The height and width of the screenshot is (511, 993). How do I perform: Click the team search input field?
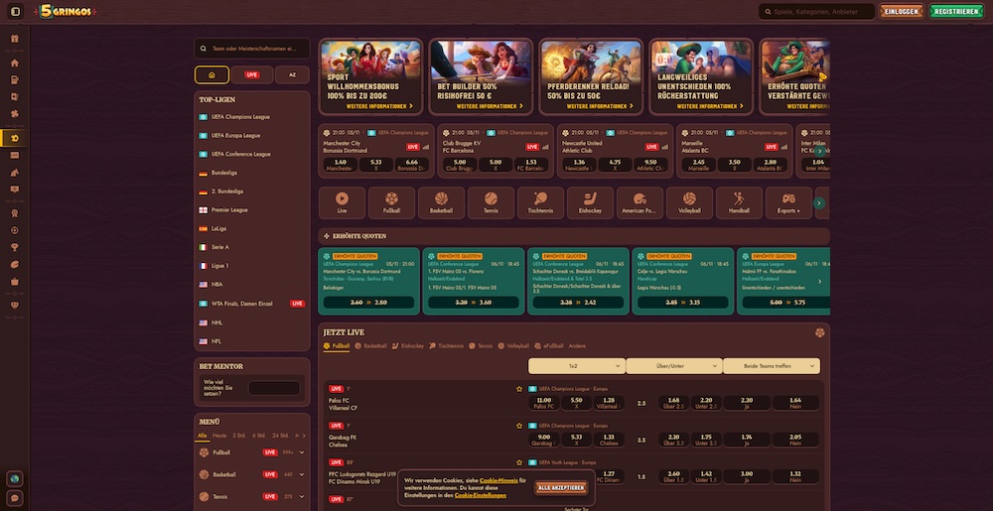[x=252, y=48]
